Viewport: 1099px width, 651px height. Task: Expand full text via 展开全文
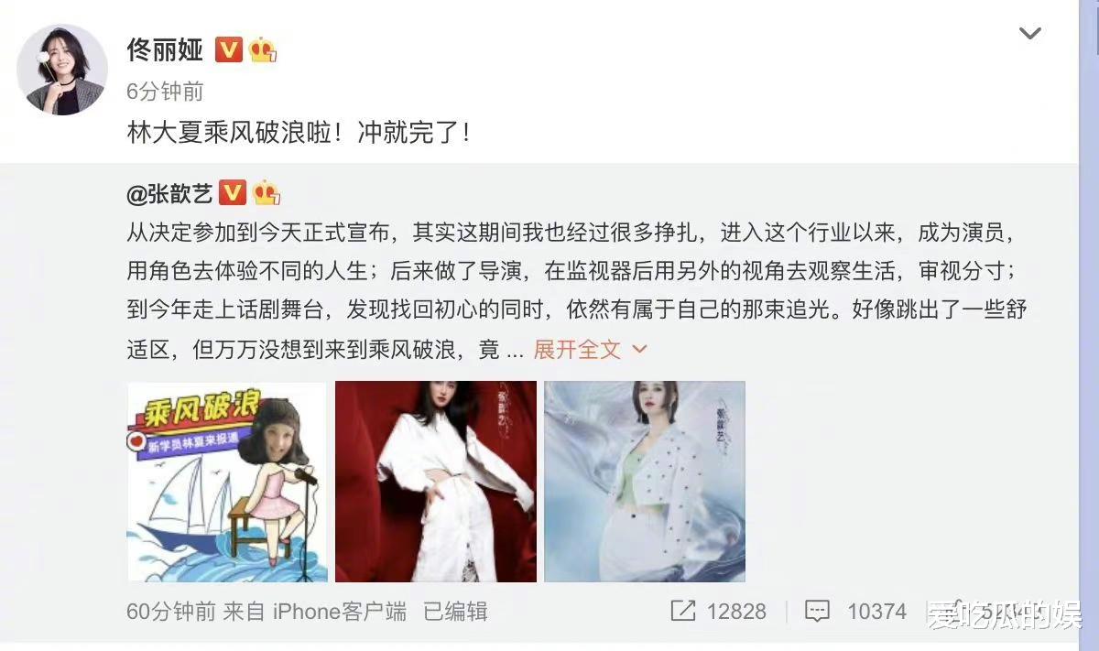coord(578,349)
